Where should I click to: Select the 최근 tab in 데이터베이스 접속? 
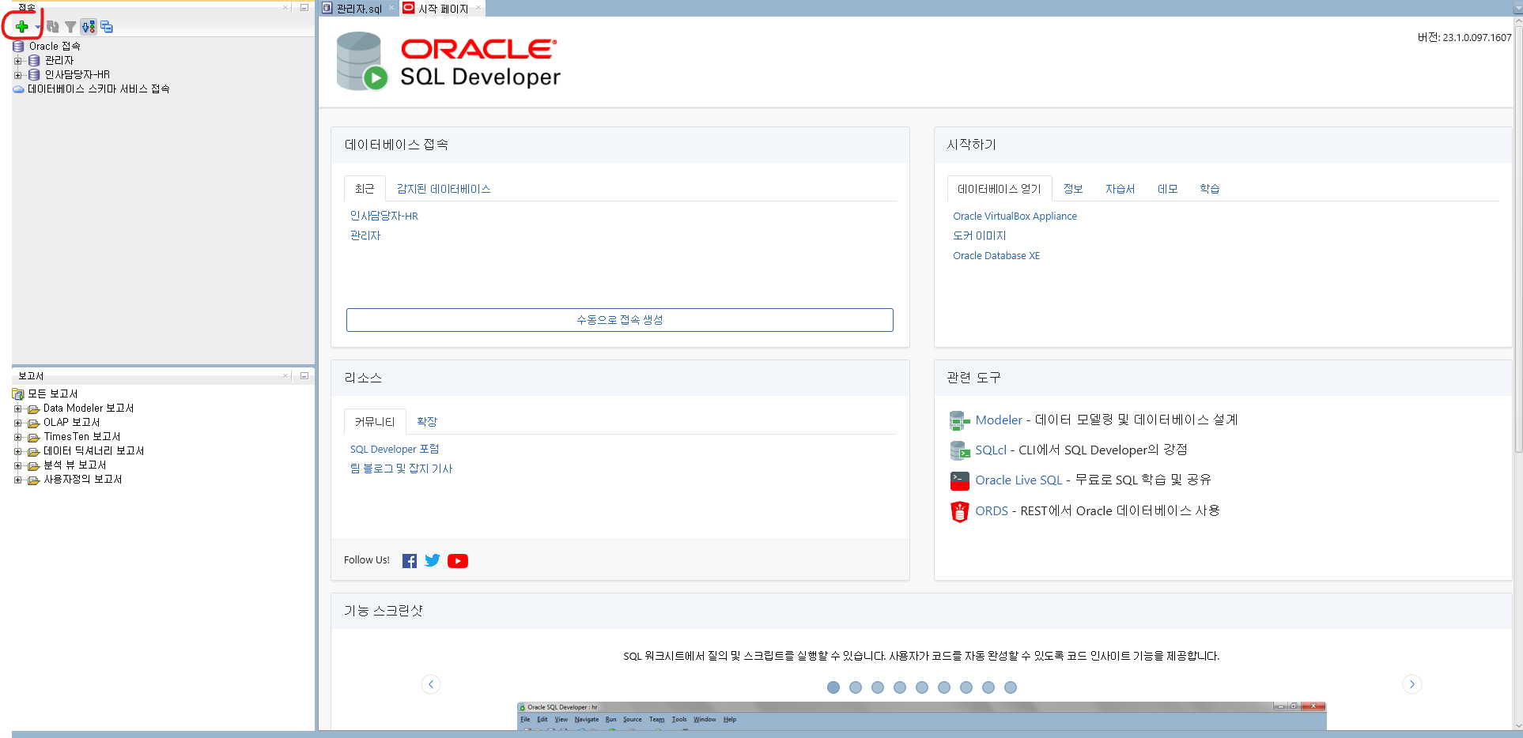(365, 189)
